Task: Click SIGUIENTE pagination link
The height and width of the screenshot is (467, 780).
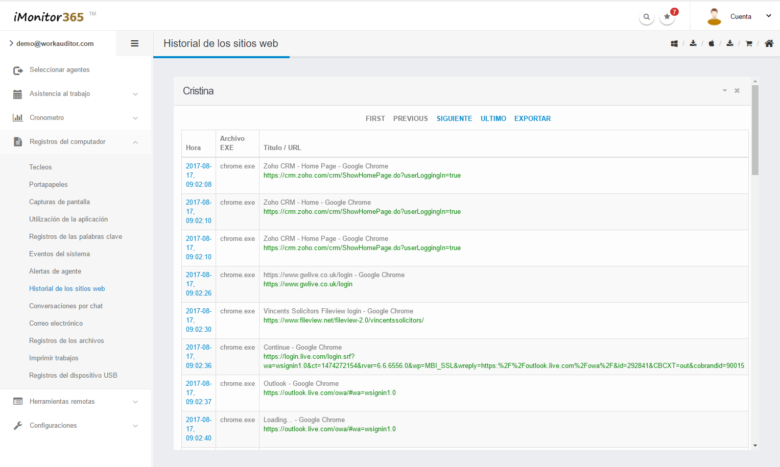Action: pyautogui.click(x=454, y=118)
